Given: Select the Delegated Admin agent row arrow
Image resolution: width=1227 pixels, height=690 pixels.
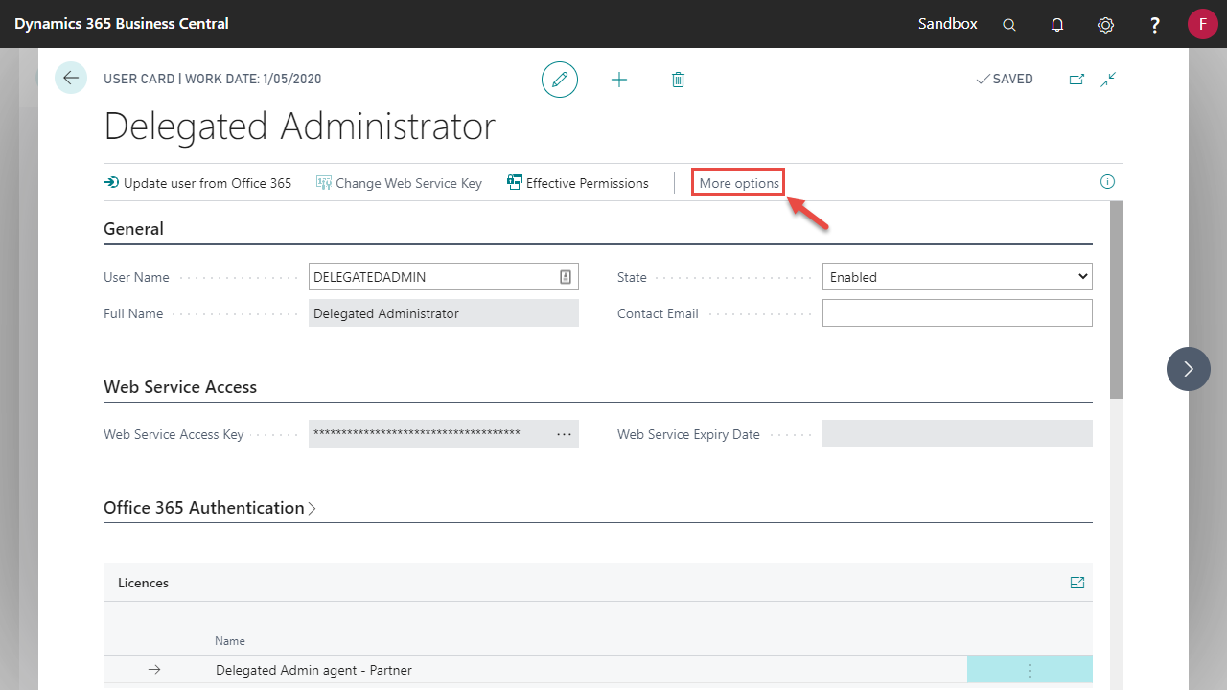Looking at the screenshot, I should [154, 670].
